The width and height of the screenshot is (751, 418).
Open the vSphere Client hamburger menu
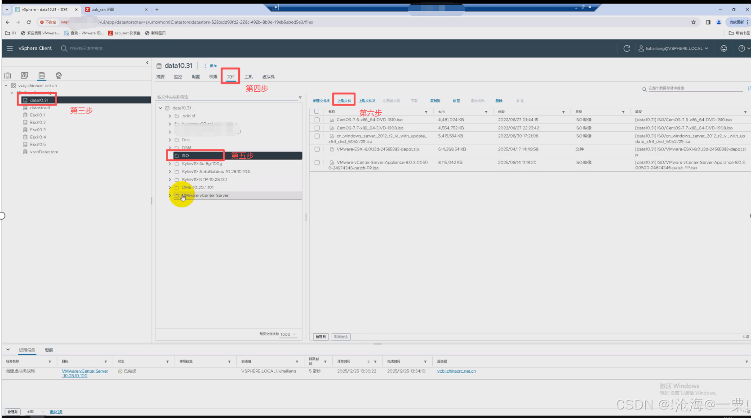9,48
